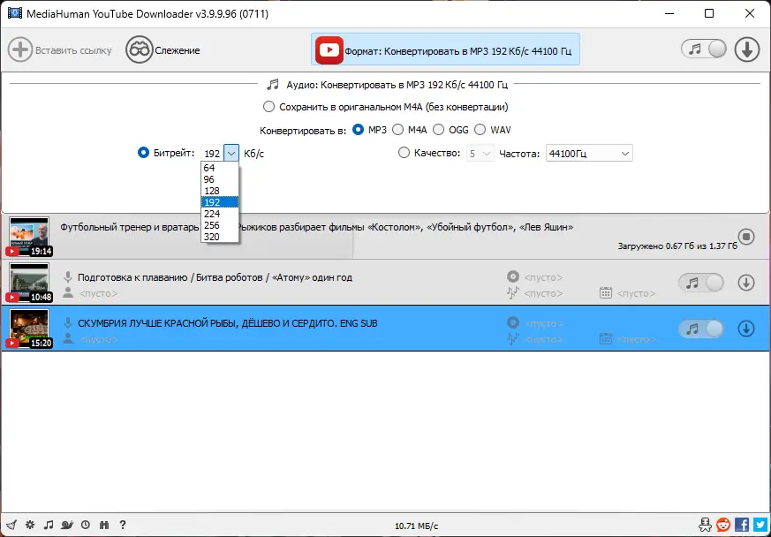Edit album field in СКУМБРИЯ row
Viewport: 771px width, 537px height.
click(543, 323)
